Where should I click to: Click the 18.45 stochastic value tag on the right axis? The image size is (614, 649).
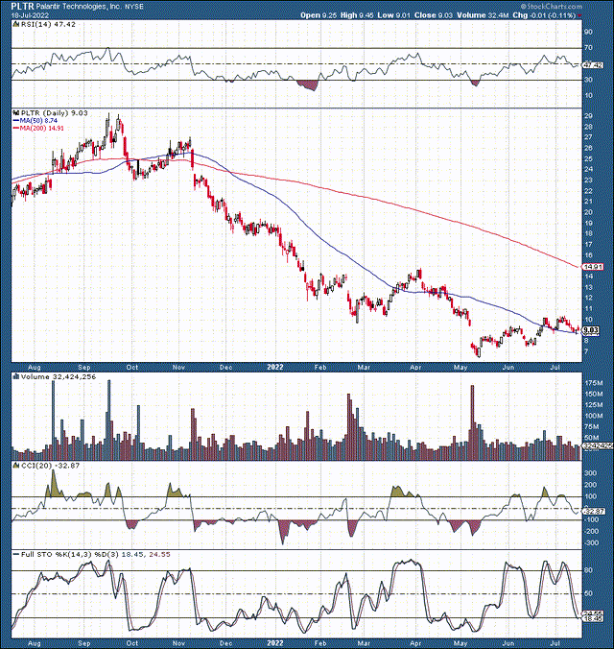click(x=593, y=618)
